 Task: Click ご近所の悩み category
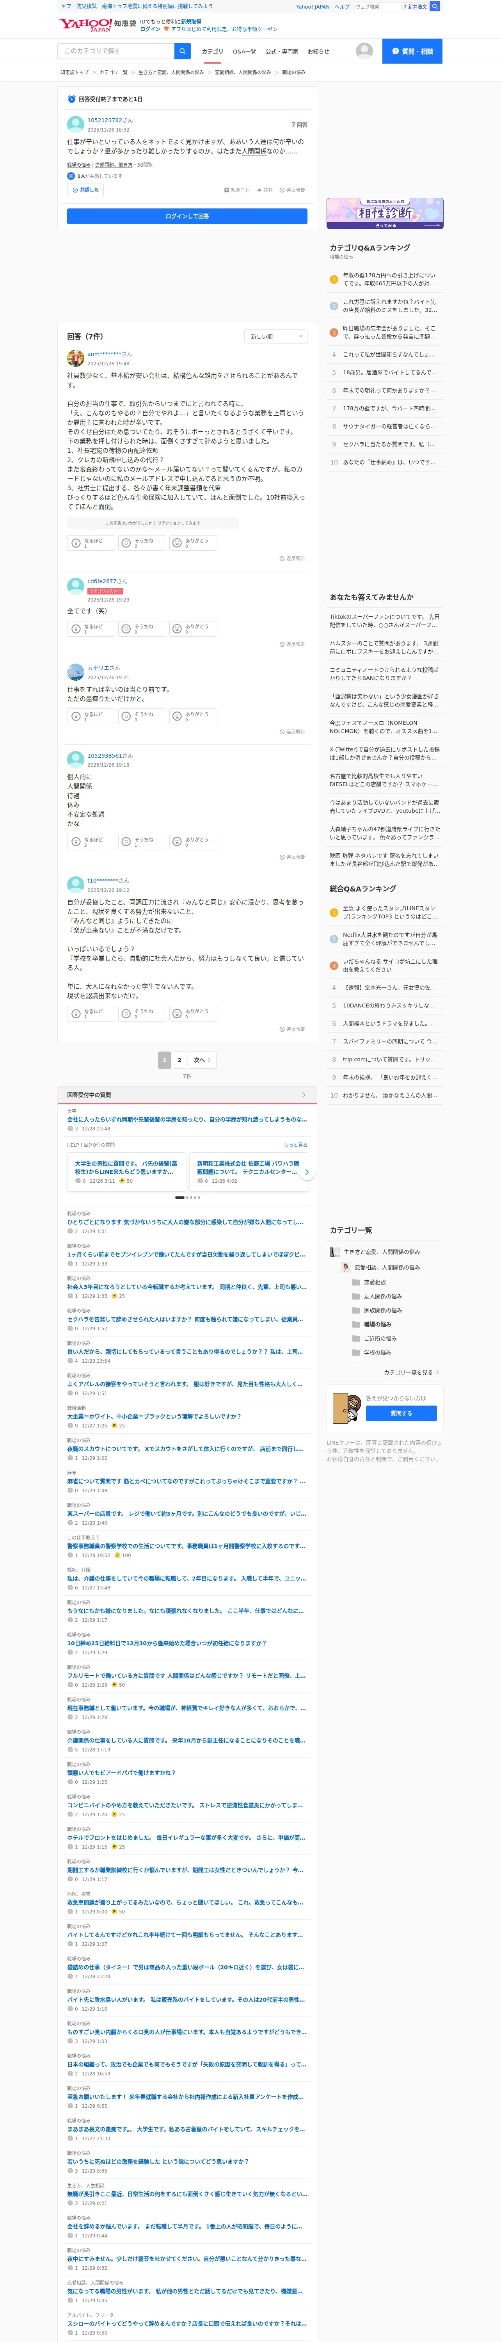[380, 1338]
